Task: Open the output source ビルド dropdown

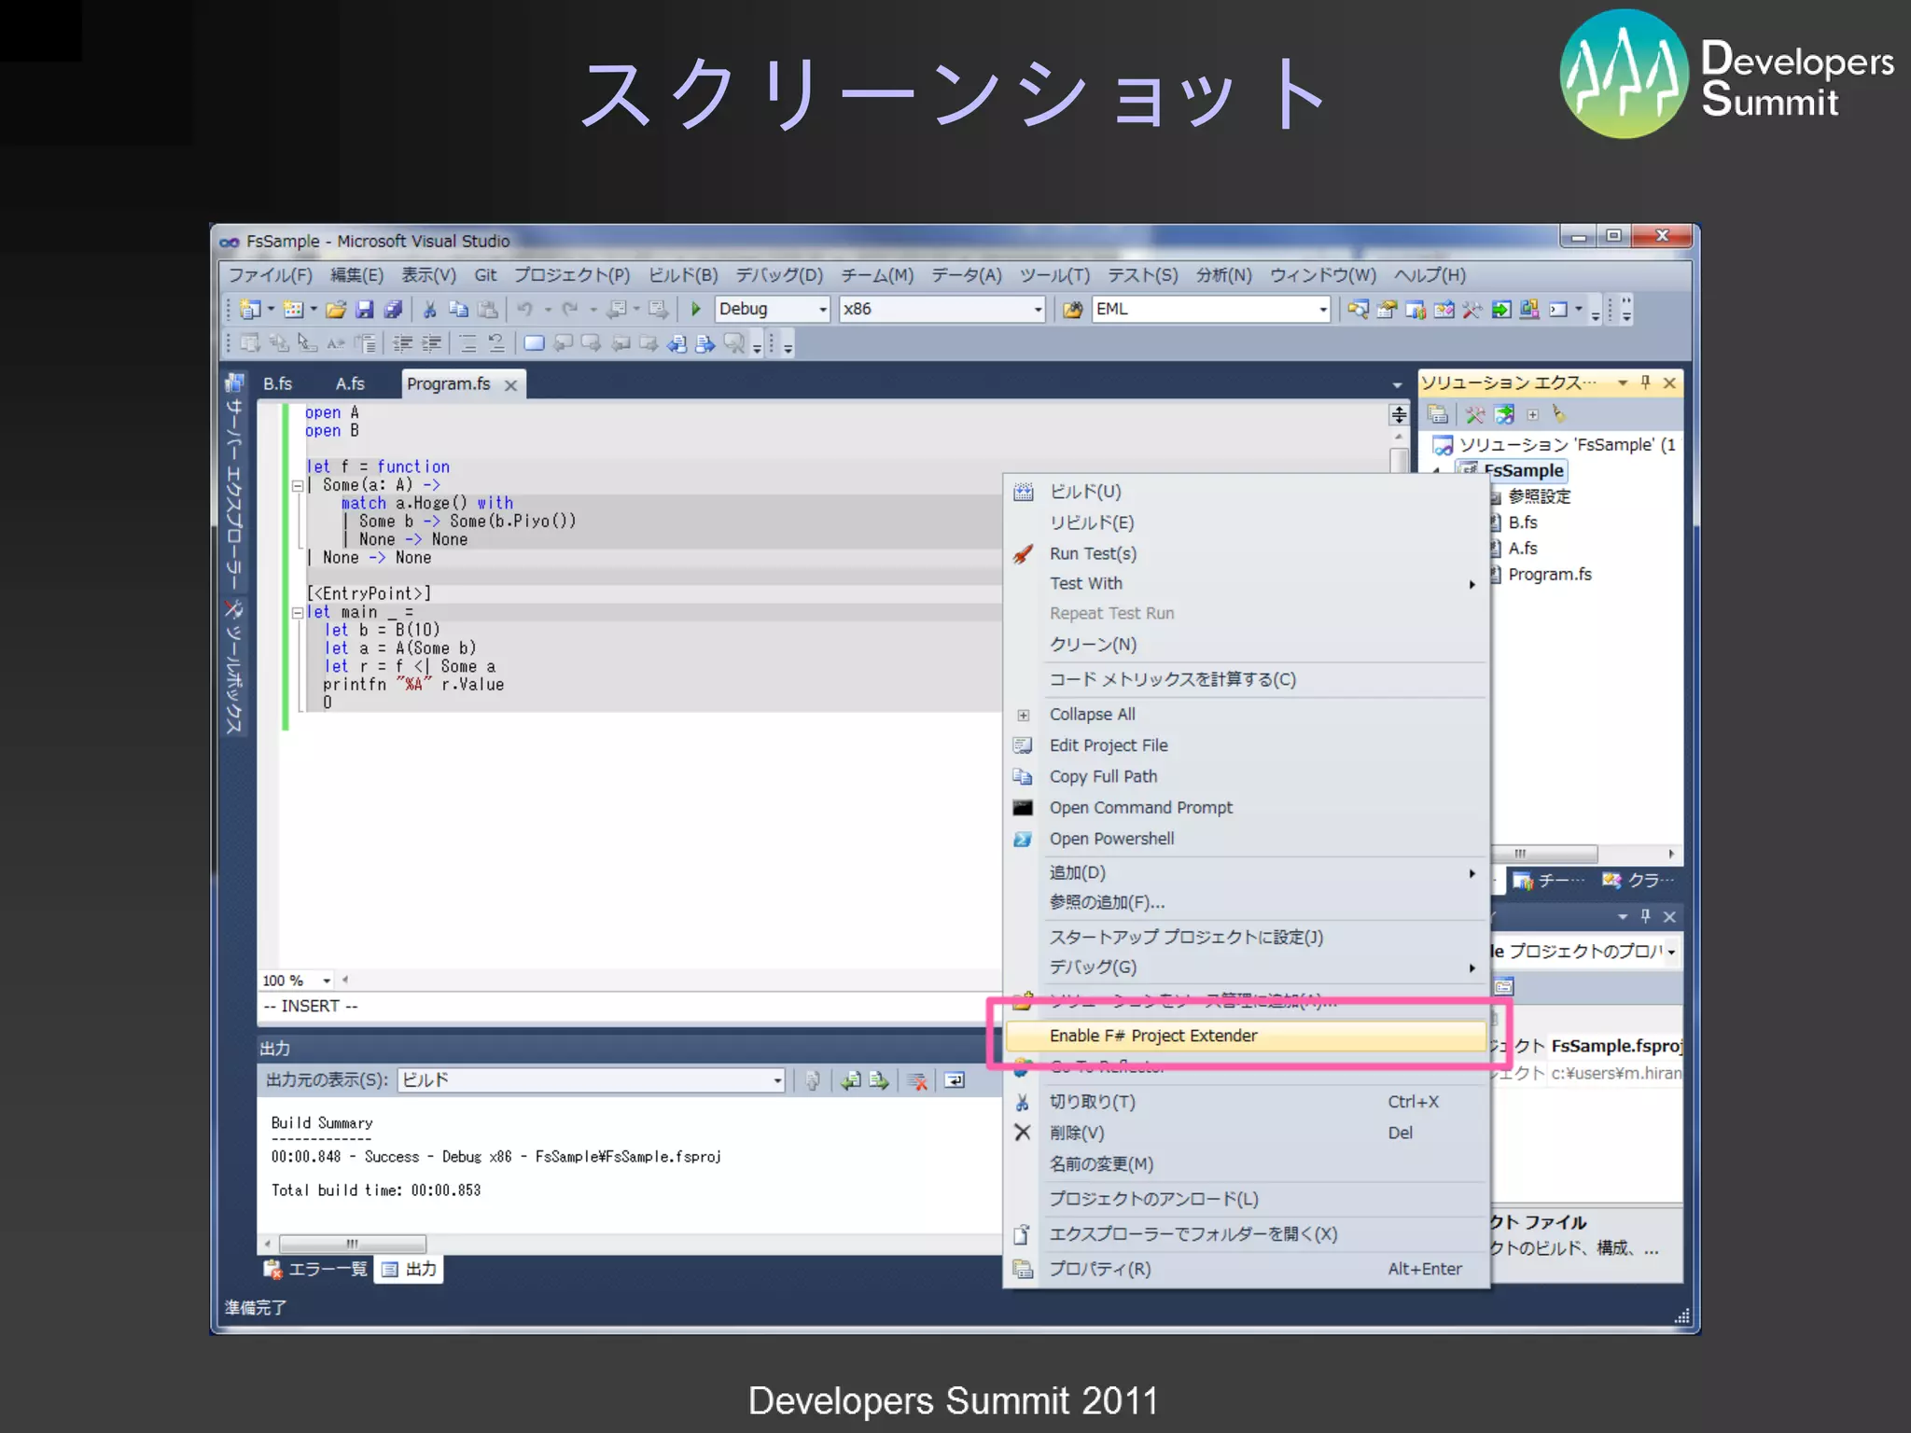Action: [x=776, y=1080]
